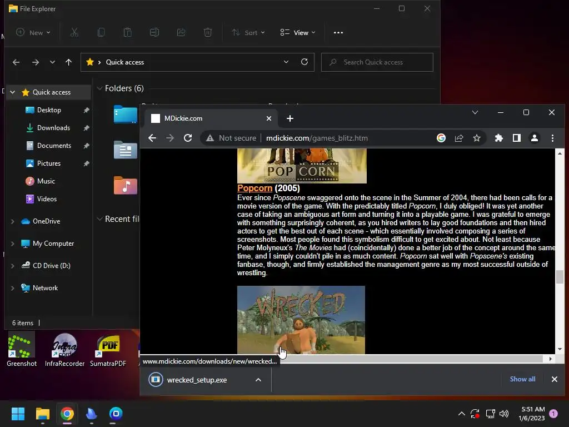The image size is (569, 427).
Task: Refresh the Quick access view
Action: 305,62
